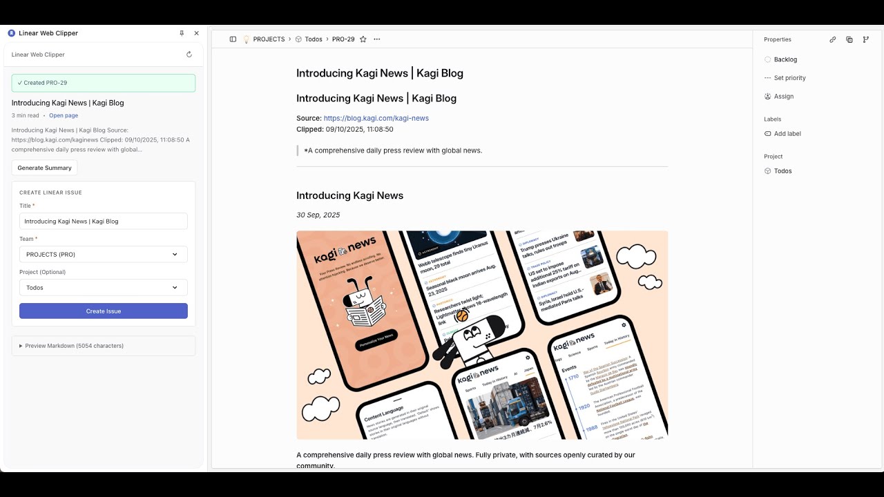
Task: Copy git branch name icon
Action: (866, 40)
